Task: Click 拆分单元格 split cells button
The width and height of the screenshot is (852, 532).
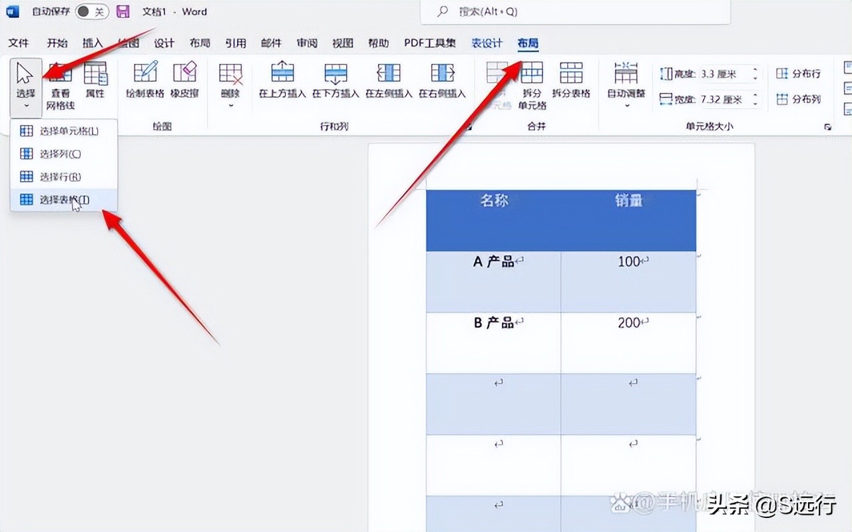Action: coord(532,86)
